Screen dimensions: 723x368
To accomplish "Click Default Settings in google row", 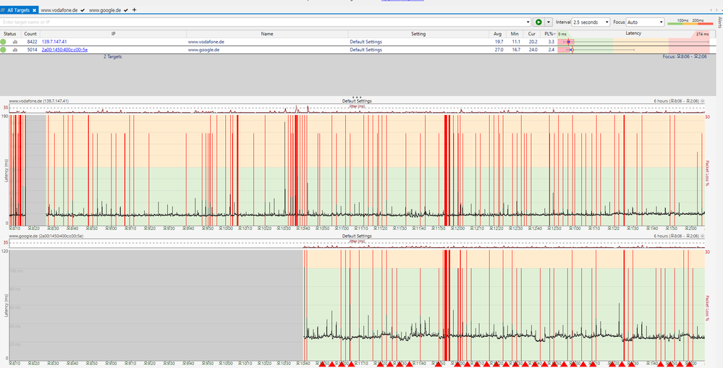I will (x=365, y=50).
